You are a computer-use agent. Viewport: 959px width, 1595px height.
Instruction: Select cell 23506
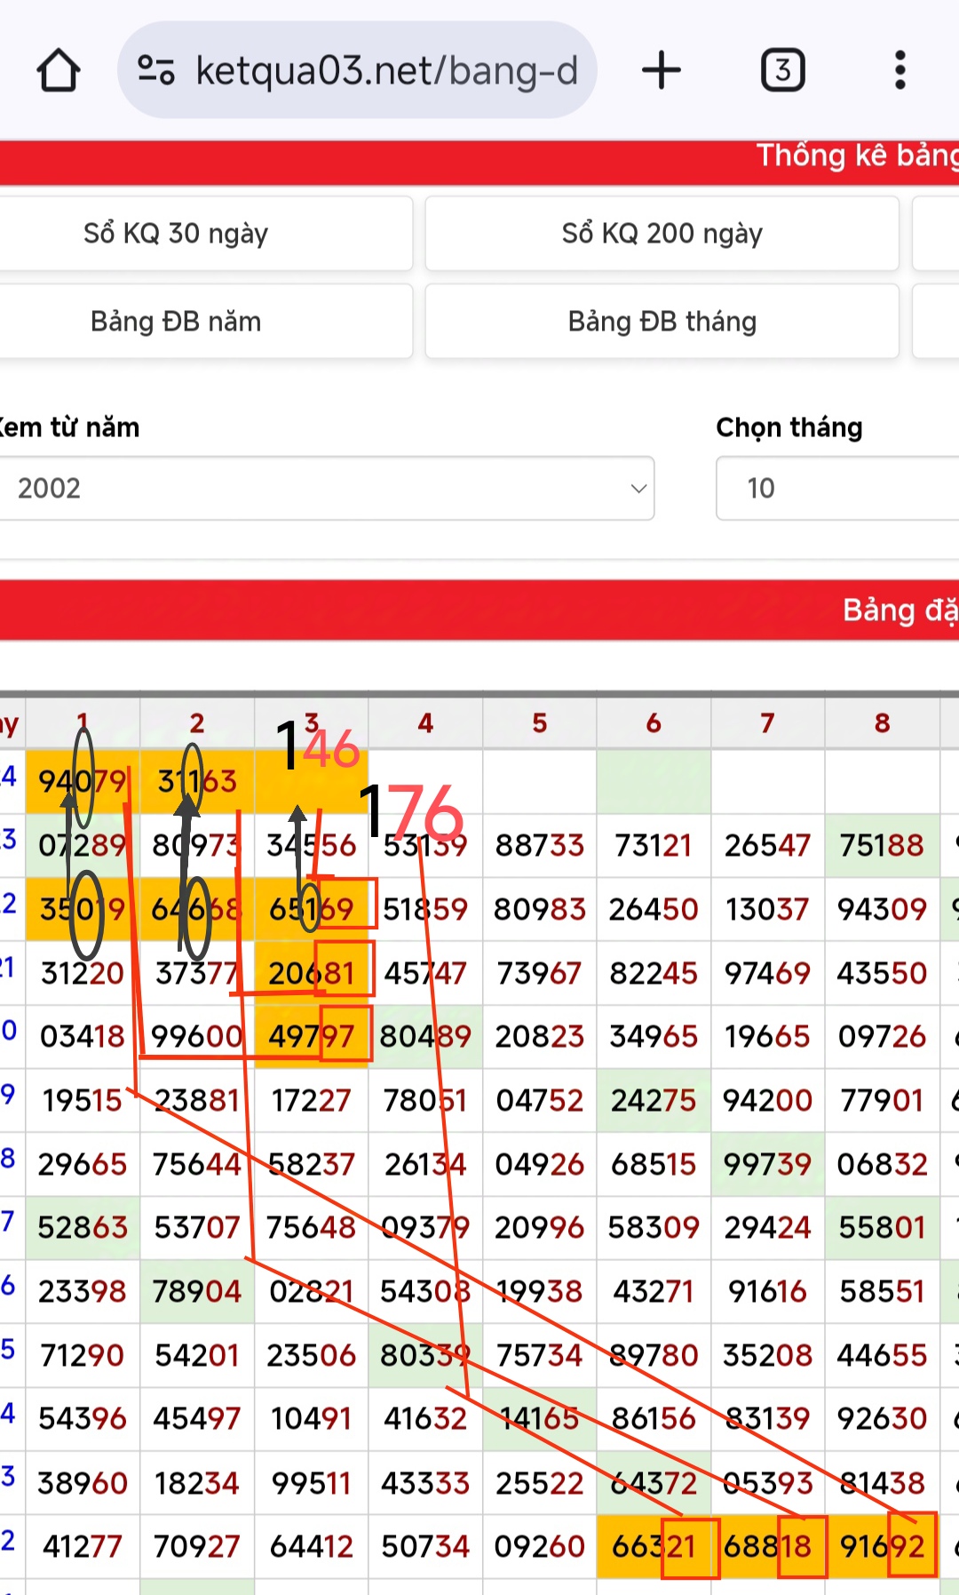[x=312, y=1355]
